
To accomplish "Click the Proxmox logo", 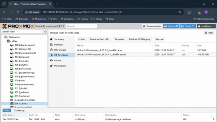I will pos(18,26).
